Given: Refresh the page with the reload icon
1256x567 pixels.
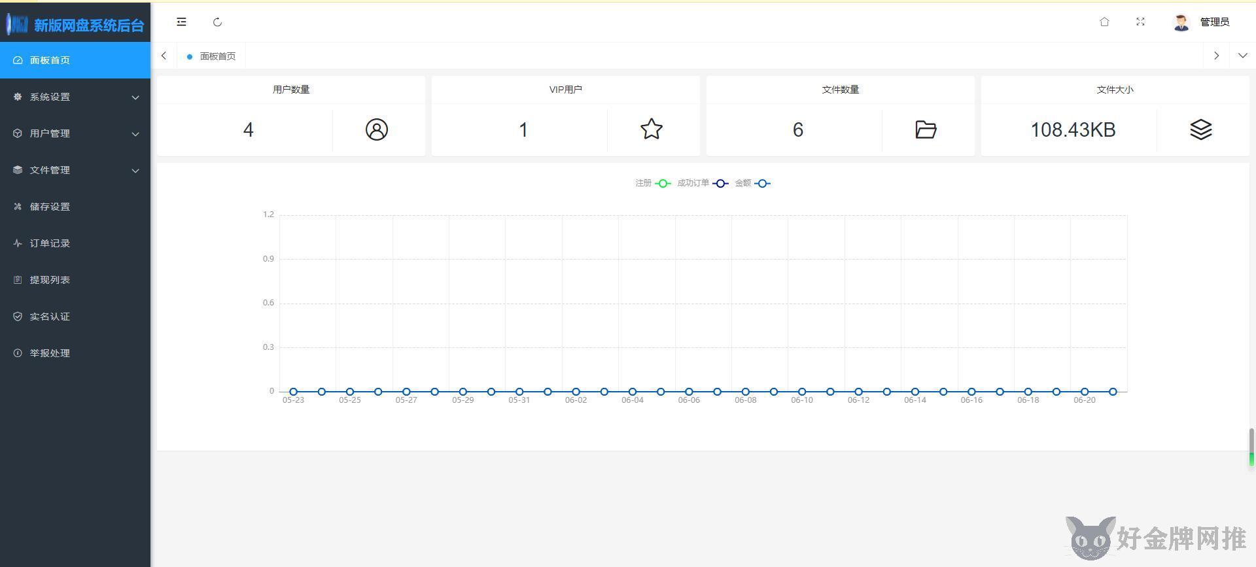Looking at the screenshot, I should click(x=218, y=22).
